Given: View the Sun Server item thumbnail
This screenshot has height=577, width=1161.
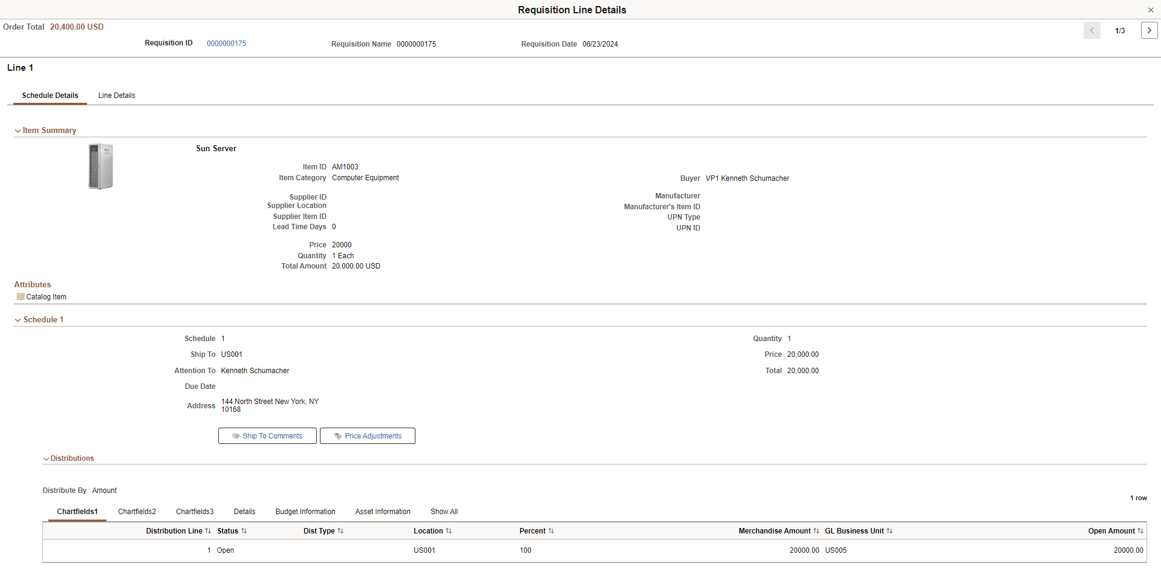Looking at the screenshot, I should tap(100, 166).
